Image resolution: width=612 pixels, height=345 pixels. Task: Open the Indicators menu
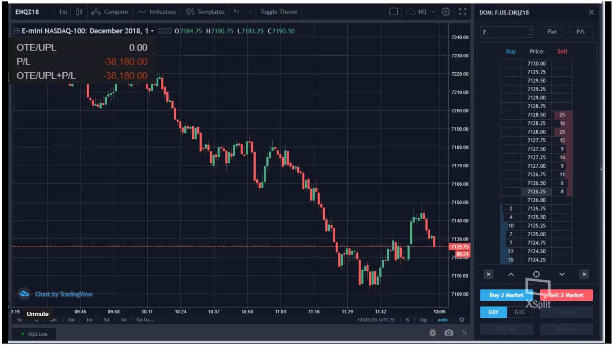tap(157, 12)
